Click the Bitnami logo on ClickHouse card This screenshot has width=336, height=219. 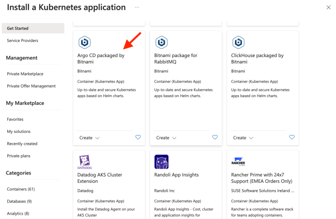coord(238,42)
